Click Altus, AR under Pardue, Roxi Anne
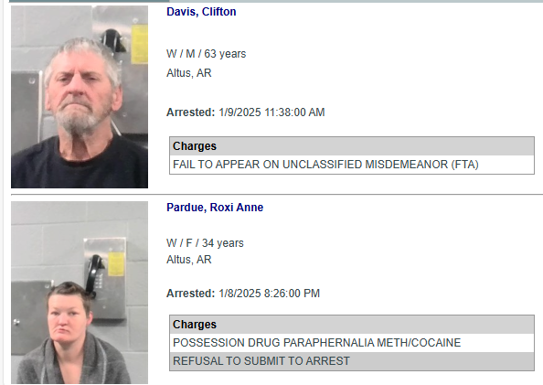543x385 pixels. click(188, 260)
